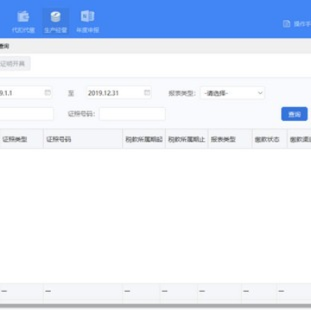Open the 代扣代缴 wallet icon module
Screen dimensions: 311x311
click(x=23, y=22)
